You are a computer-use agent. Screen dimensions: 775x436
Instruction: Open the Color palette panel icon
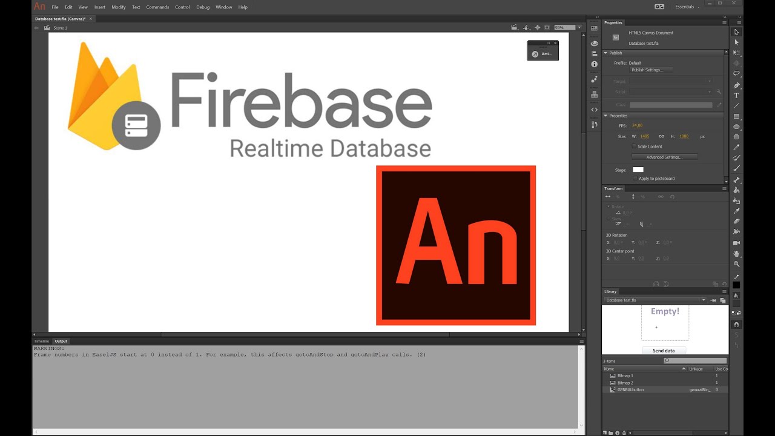pyautogui.click(x=594, y=43)
